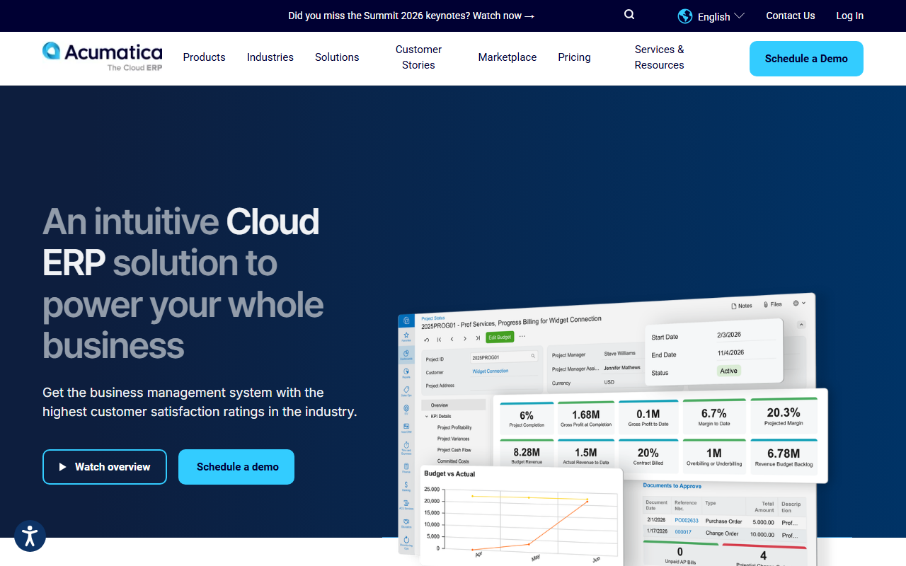906x566 pixels.
Task: Open the 000017 reference link
Action: [x=683, y=532]
